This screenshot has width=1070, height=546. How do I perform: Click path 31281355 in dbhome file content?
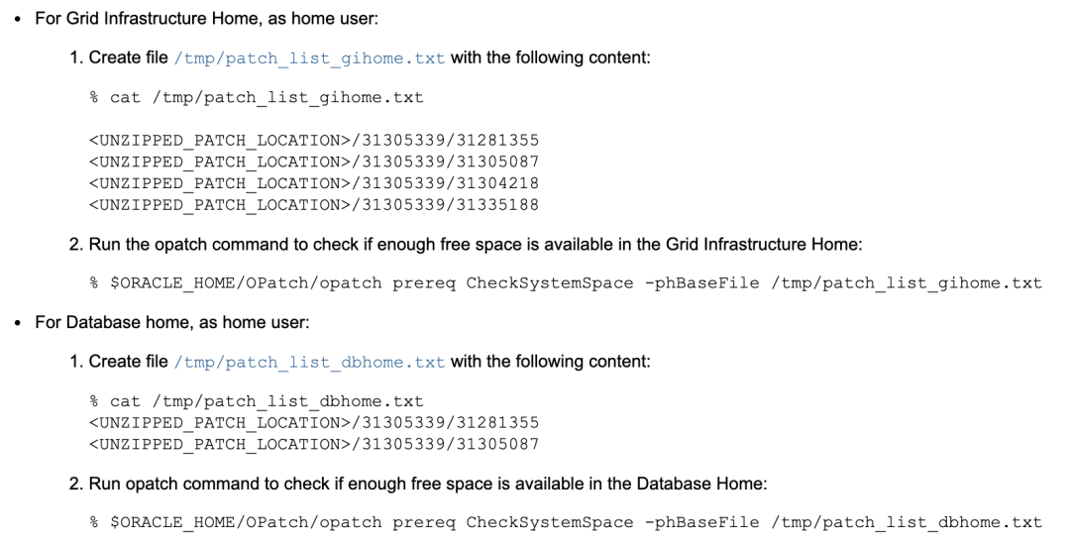tap(314, 422)
